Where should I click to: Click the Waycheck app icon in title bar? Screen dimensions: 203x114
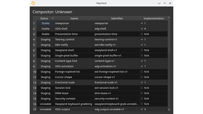pos(33,3)
